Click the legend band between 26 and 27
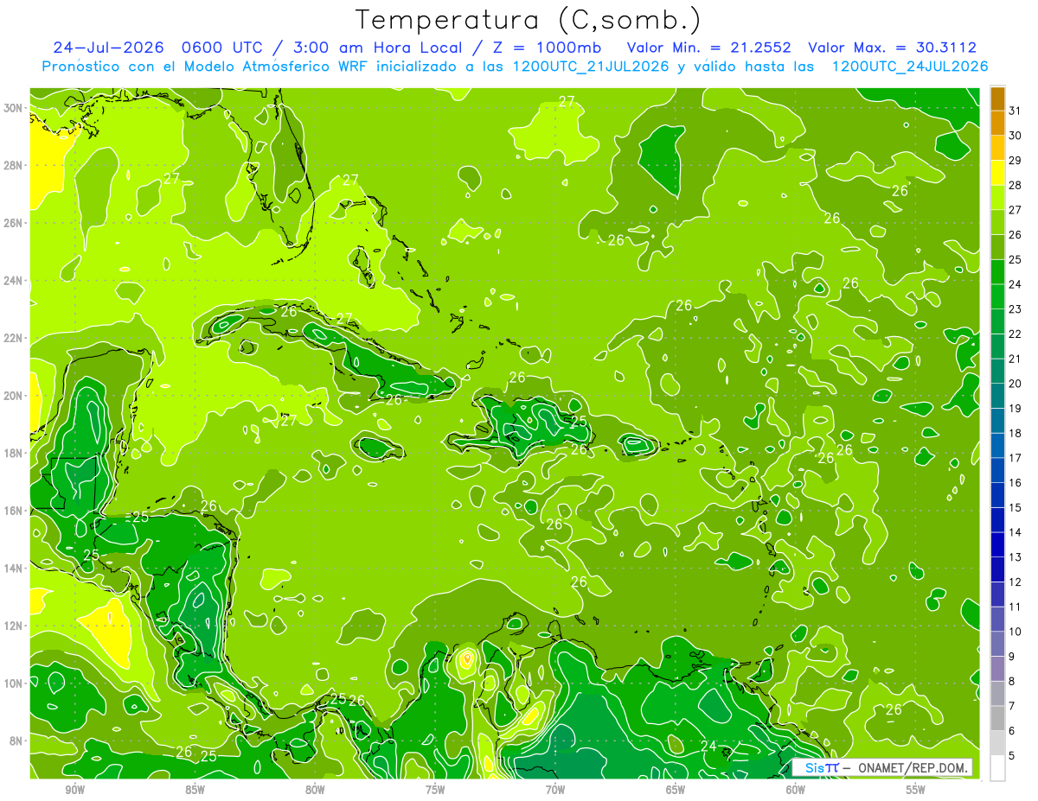 coord(997,222)
